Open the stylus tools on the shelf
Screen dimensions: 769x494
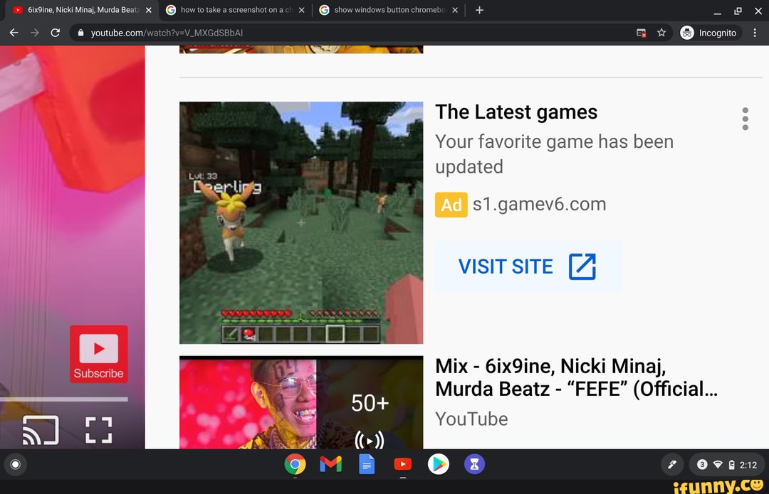[672, 465]
